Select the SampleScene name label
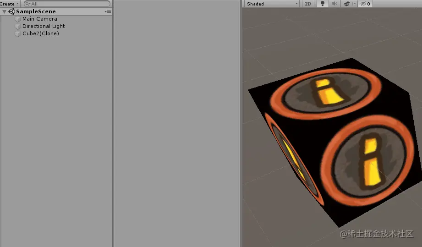Screen dimensions: 422x247 coord(36,11)
